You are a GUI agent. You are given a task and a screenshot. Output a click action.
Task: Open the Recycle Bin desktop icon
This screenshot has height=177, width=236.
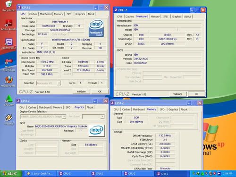[x=8, y=6]
